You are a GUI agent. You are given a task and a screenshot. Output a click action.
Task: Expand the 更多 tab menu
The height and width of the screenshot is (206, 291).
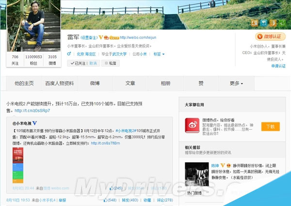[236, 83]
